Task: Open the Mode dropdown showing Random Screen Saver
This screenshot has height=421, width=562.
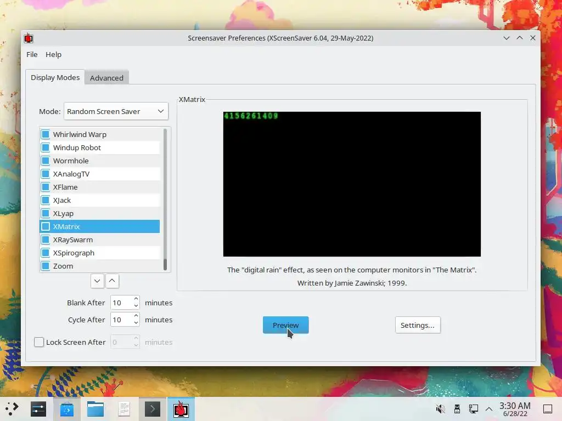Action: pos(116,111)
